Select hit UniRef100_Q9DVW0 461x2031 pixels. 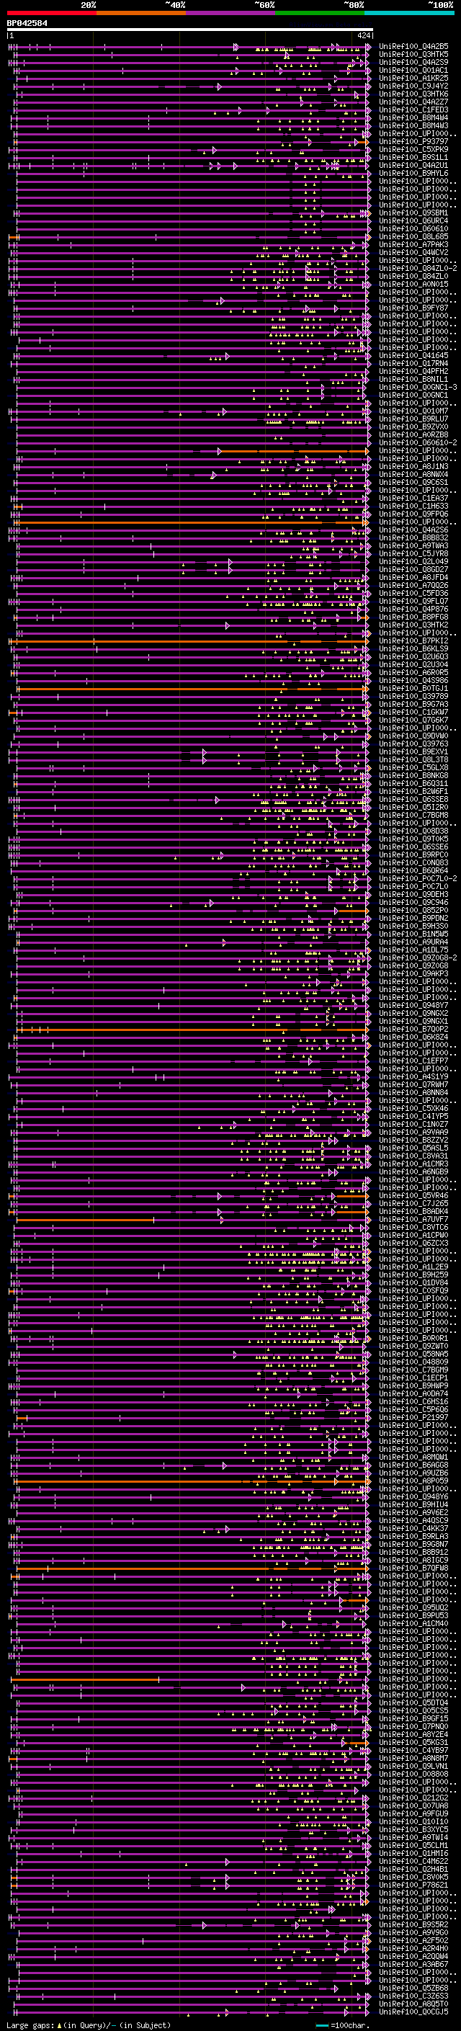[413, 736]
